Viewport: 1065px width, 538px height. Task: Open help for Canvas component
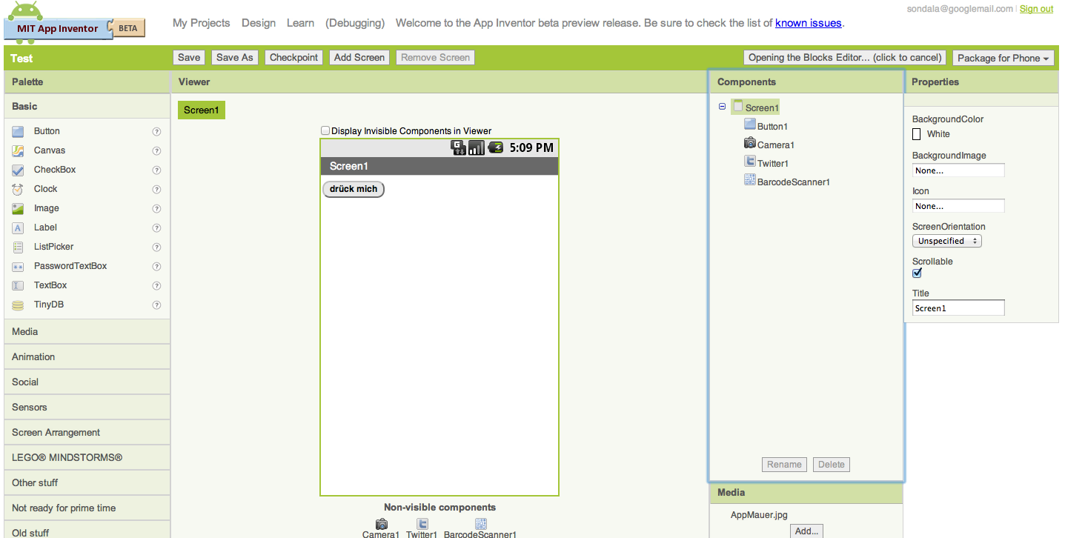click(x=156, y=150)
